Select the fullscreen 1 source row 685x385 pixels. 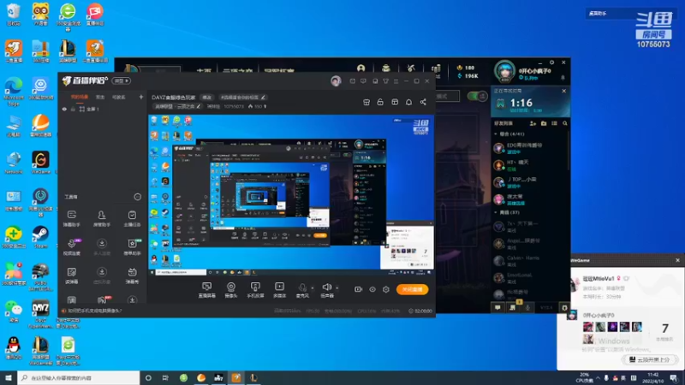click(x=102, y=110)
